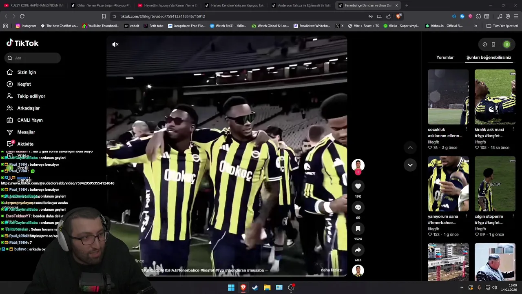522x294 pixels.
Task: Like the video with heart icon
Action: (x=358, y=186)
